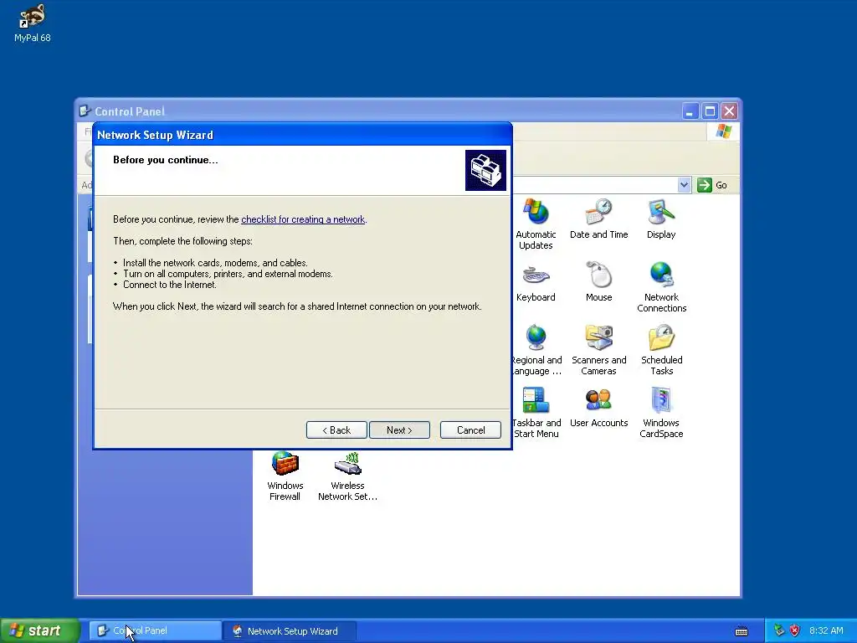The height and width of the screenshot is (643, 857).
Task: Switch to Network Setup Wizard taskbar button
Action: click(x=290, y=631)
